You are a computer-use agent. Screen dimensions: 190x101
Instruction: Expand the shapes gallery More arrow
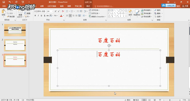tap(126, 16)
